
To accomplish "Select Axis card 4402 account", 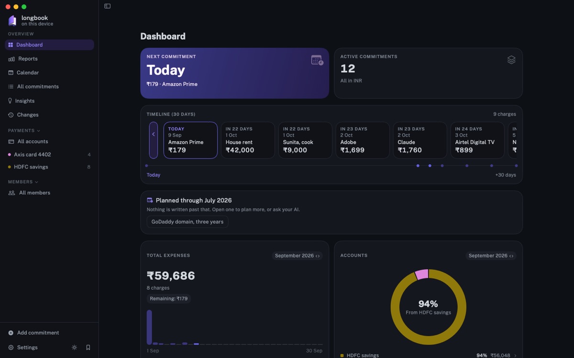I will [49, 155].
